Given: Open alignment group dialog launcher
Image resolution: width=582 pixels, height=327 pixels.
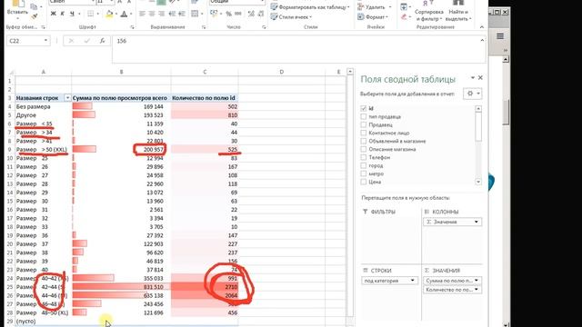Looking at the screenshot, I should click(x=204, y=27).
